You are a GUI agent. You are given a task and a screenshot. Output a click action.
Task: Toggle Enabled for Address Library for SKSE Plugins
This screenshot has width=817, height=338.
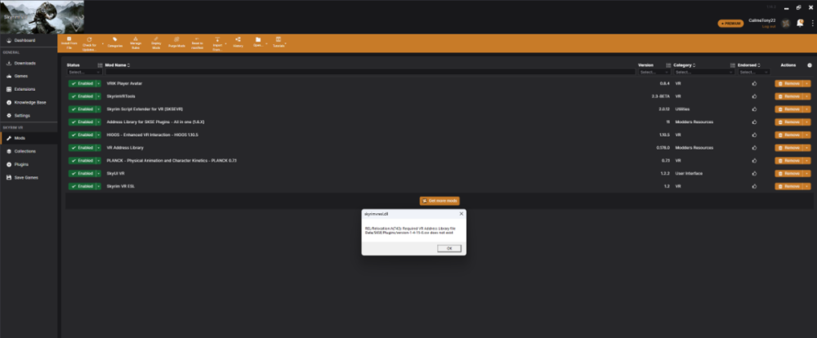pos(81,122)
